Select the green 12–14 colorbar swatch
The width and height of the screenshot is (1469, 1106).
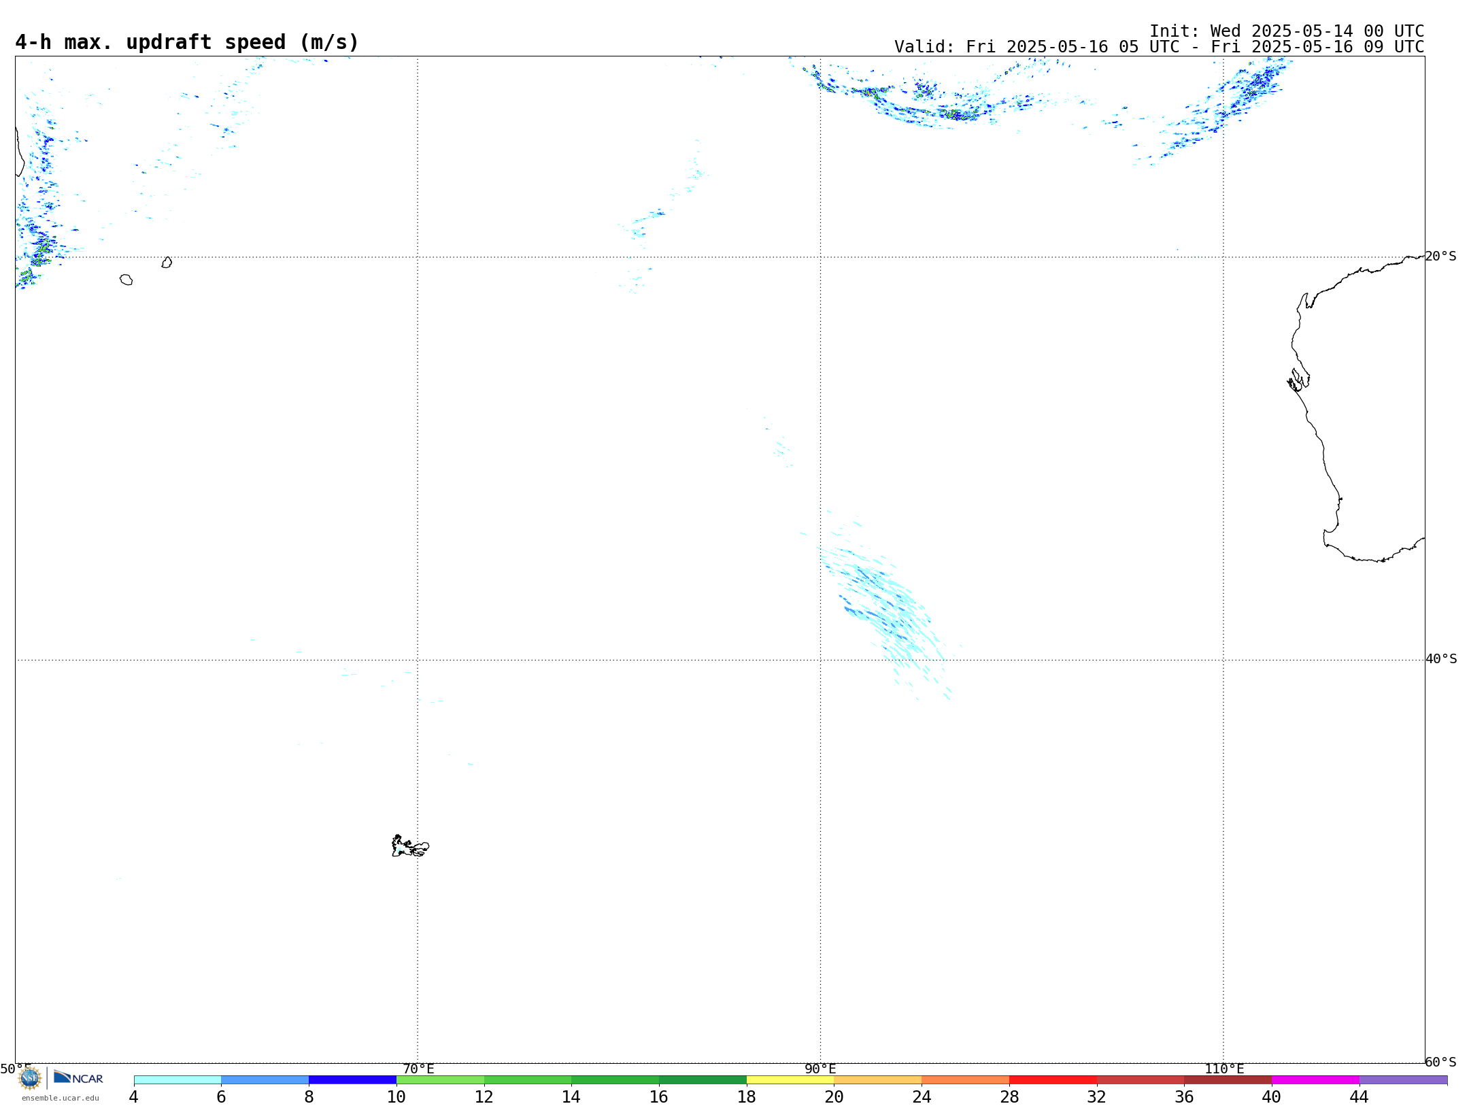[x=528, y=1079]
